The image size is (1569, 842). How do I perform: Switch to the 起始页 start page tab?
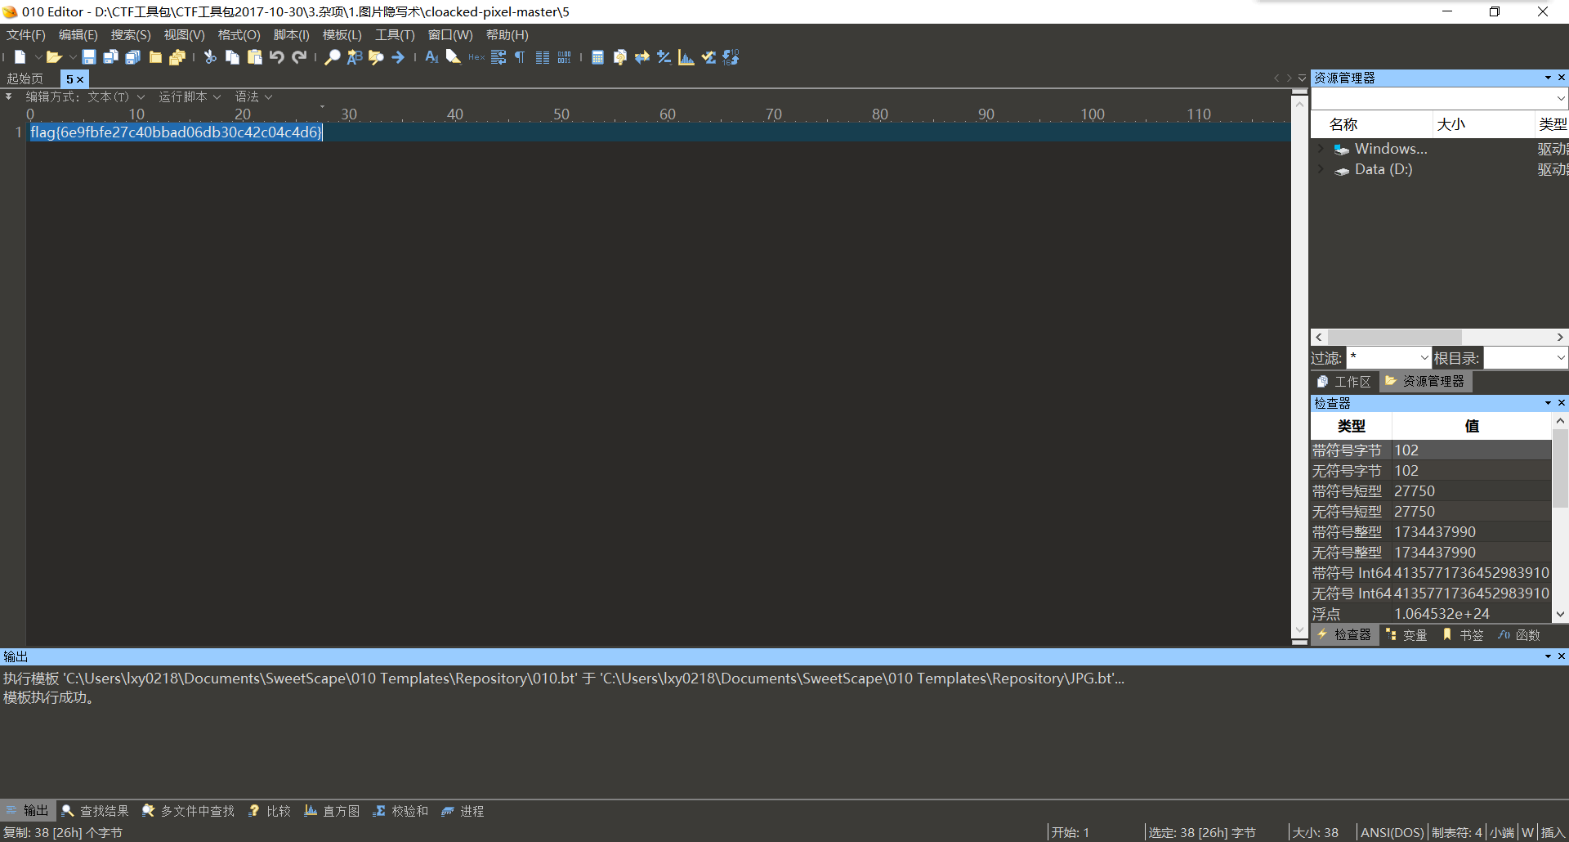[x=25, y=78]
